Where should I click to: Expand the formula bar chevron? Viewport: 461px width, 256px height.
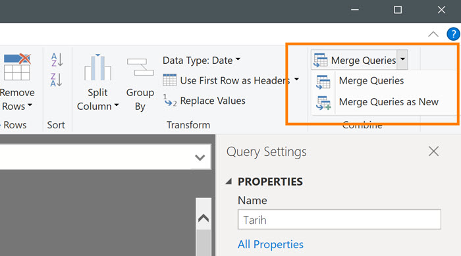click(200, 157)
